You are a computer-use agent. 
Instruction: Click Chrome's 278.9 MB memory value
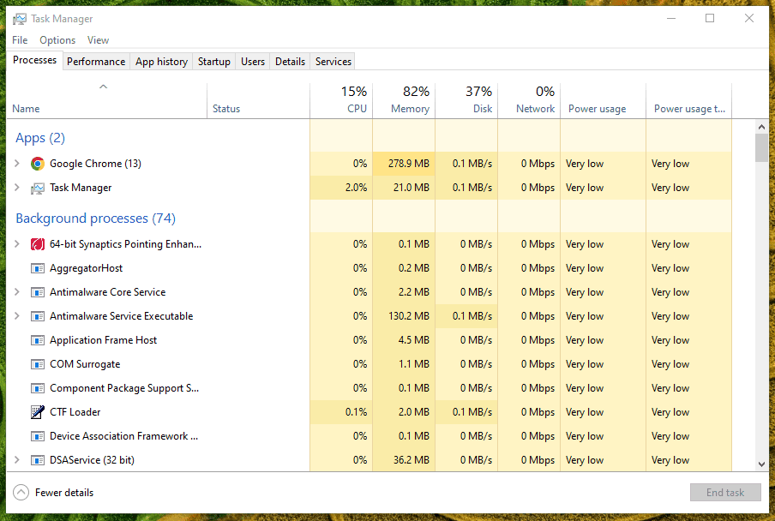(x=404, y=164)
